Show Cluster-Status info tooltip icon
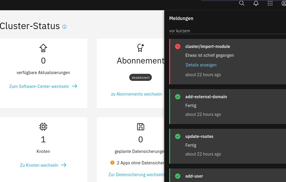 64,27
